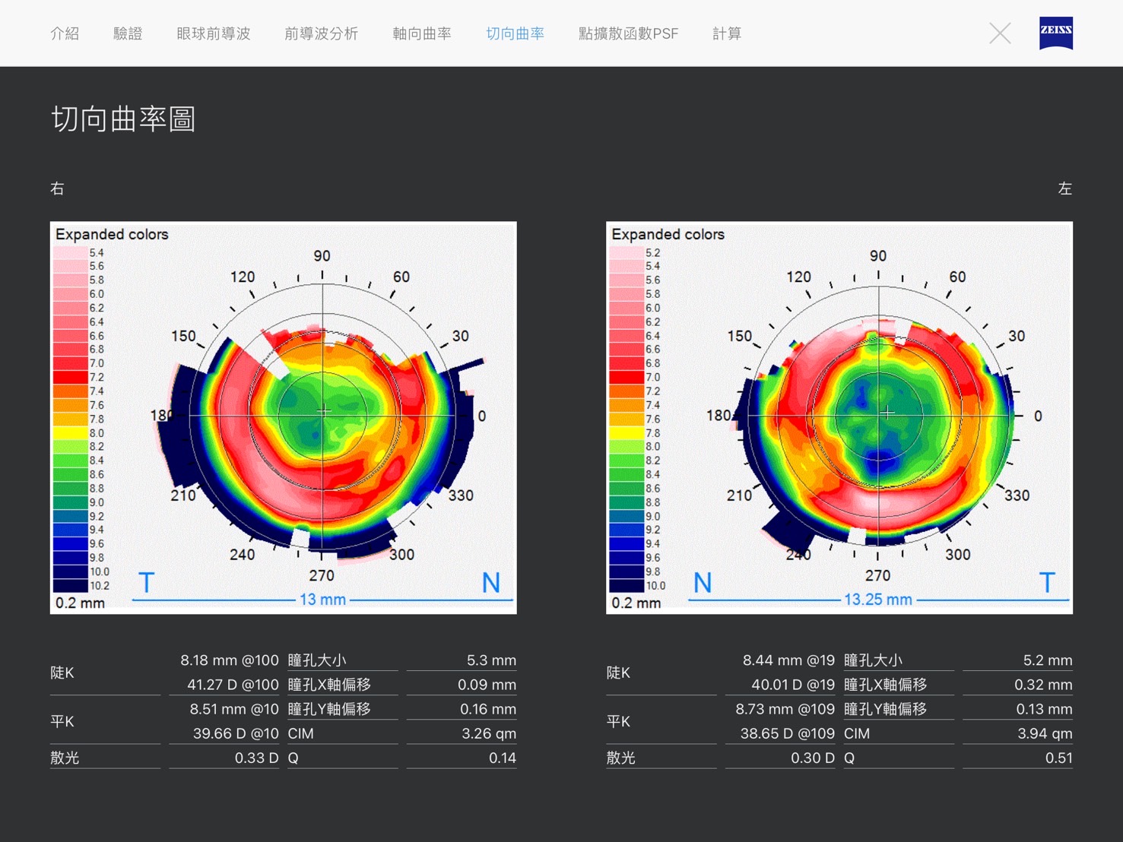Click the 切向曲率圖 page heading

pyautogui.click(x=123, y=119)
